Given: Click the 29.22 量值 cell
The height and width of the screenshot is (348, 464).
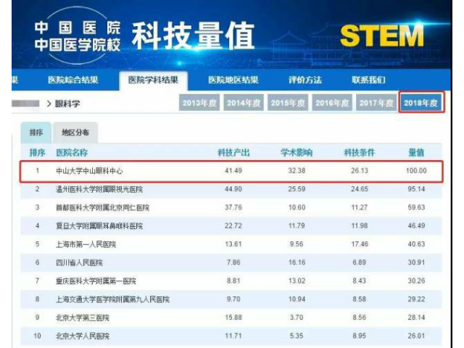Looking at the screenshot, I should pyautogui.click(x=416, y=299).
